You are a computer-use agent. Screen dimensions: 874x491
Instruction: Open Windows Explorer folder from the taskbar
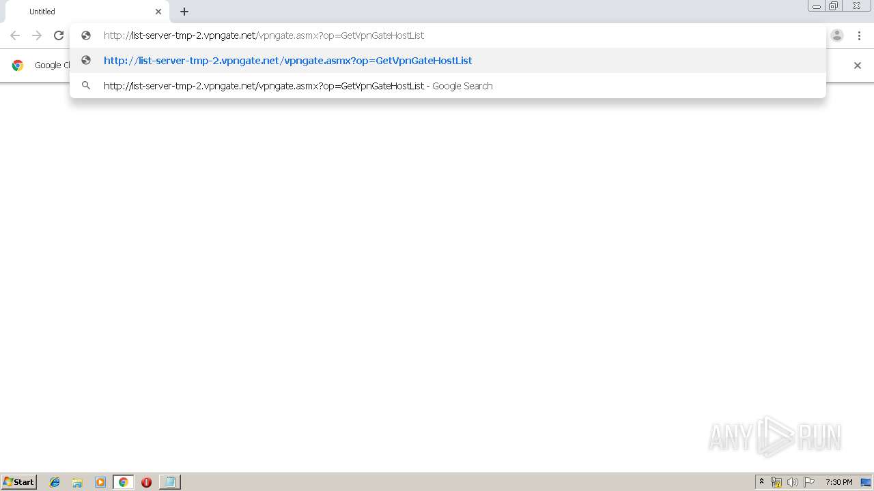click(77, 482)
